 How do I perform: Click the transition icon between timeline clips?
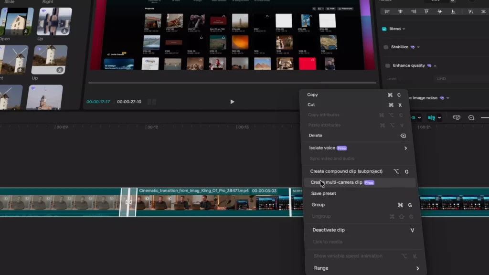click(128, 202)
